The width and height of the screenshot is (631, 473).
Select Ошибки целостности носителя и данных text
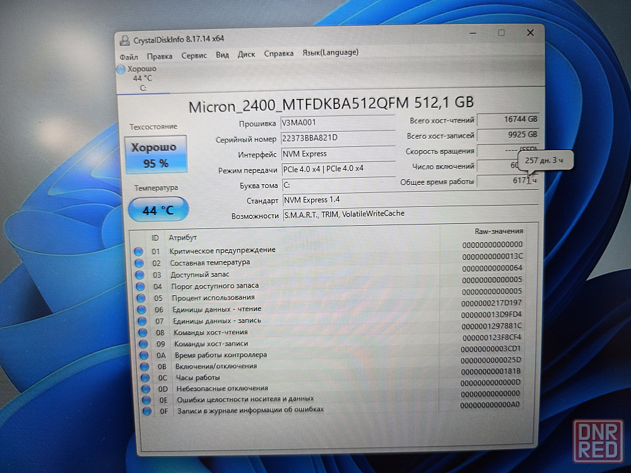tap(245, 399)
